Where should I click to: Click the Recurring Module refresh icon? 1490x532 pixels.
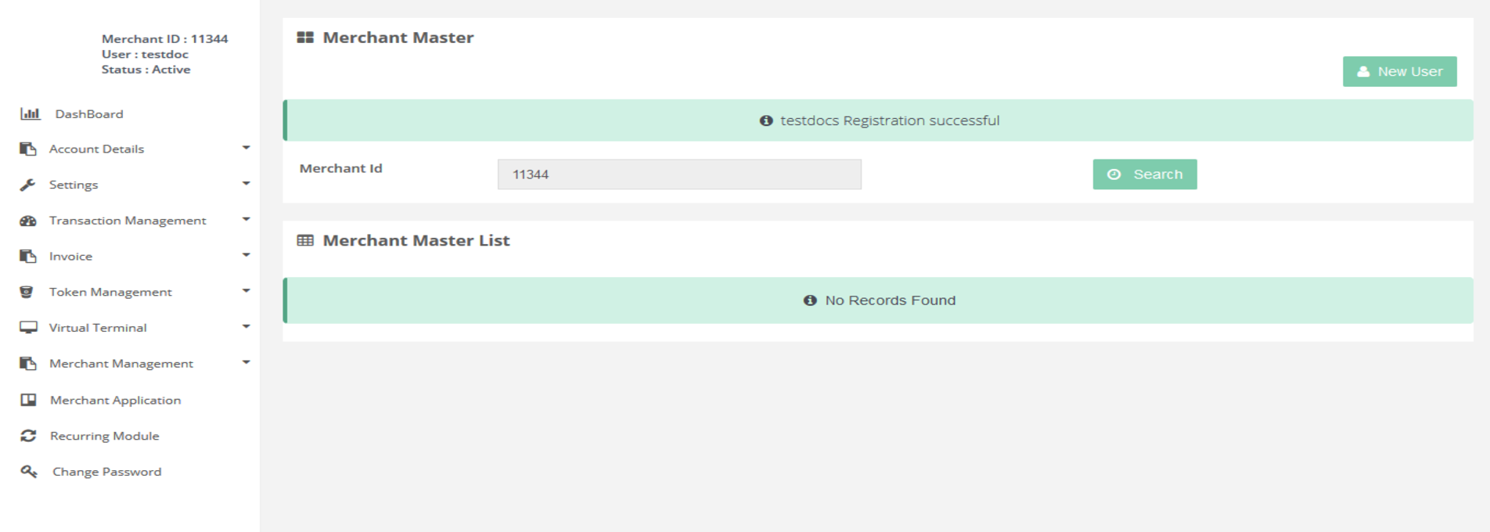tap(28, 436)
